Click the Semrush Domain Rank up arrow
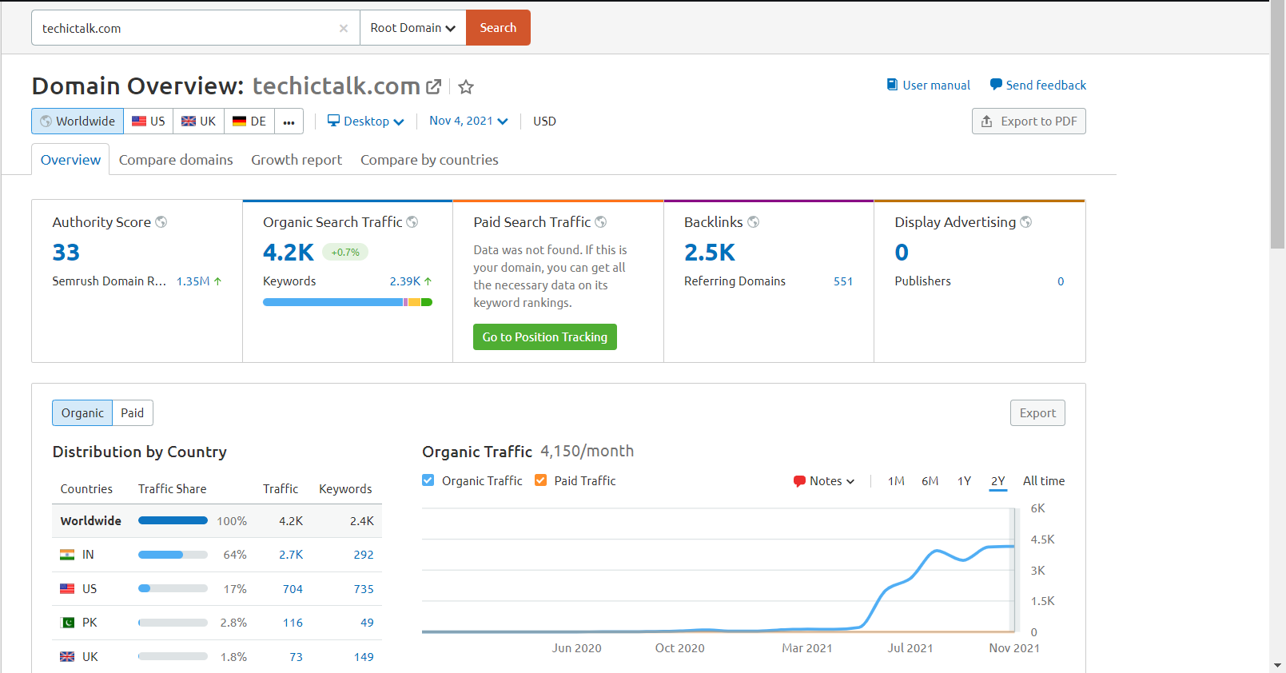Screen dimensions: 1286x673 tap(217, 281)
